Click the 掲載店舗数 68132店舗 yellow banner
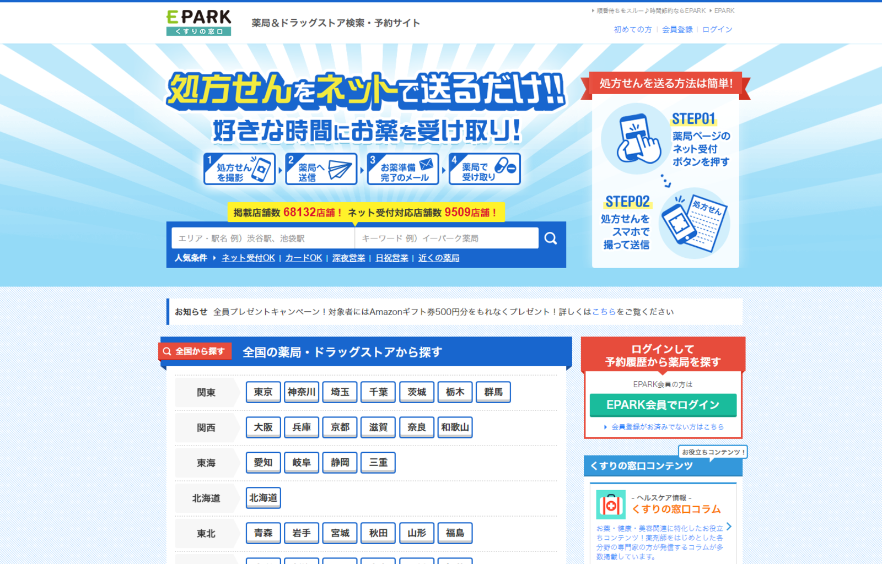The height and width of the screenshot is (564, 882). 366,213
